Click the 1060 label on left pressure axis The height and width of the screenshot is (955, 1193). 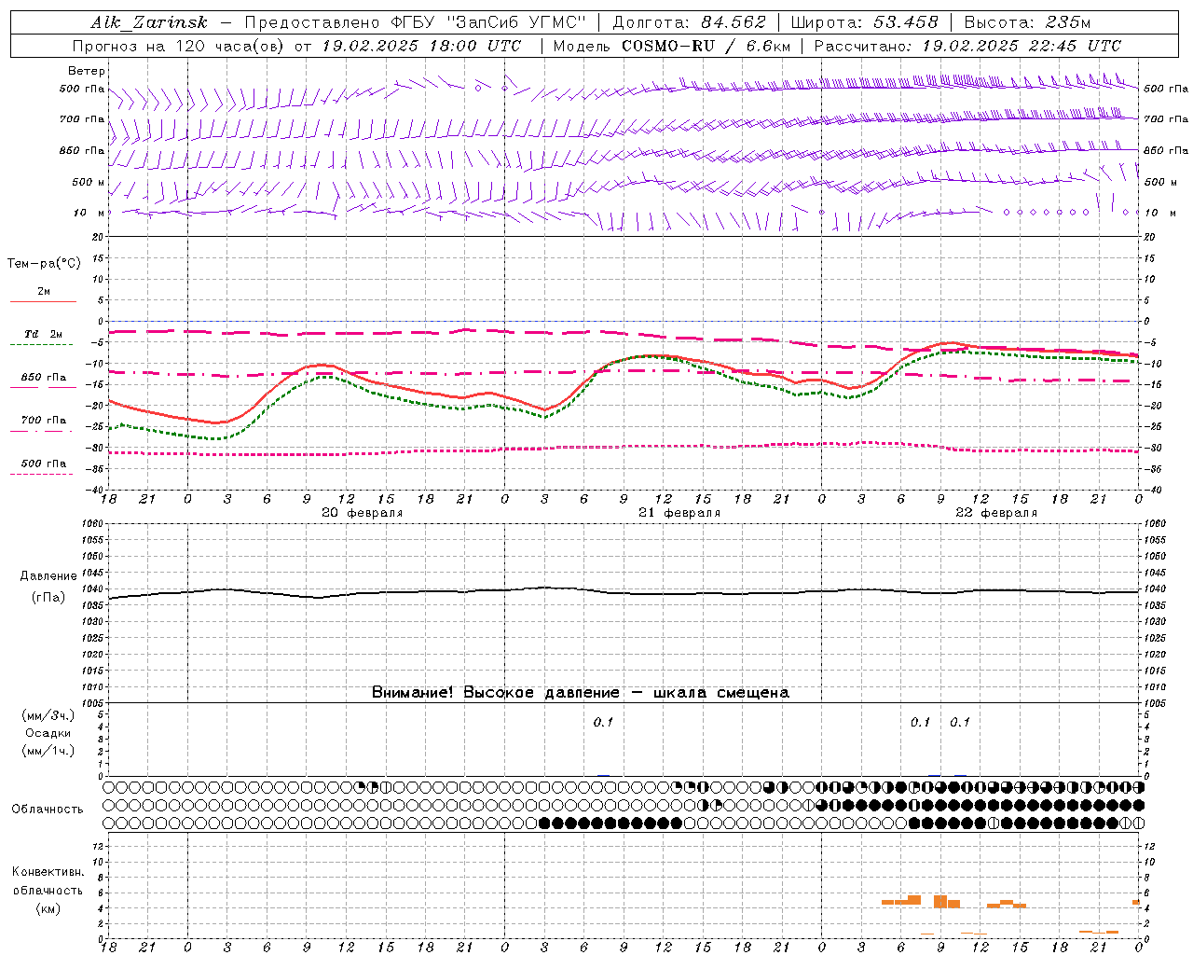[92, 523]
